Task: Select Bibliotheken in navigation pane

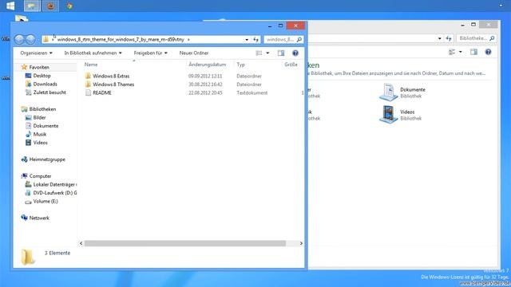Action: (42, 109)
